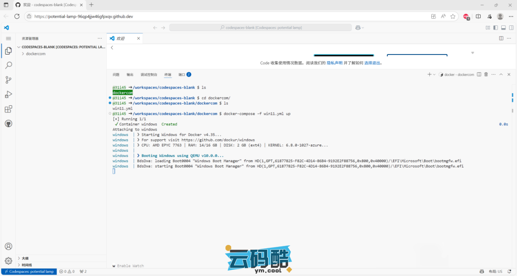The image size is (517, 276).
Task: Open new terminal launch profile dropdown
Action: (x=434, y=75)
